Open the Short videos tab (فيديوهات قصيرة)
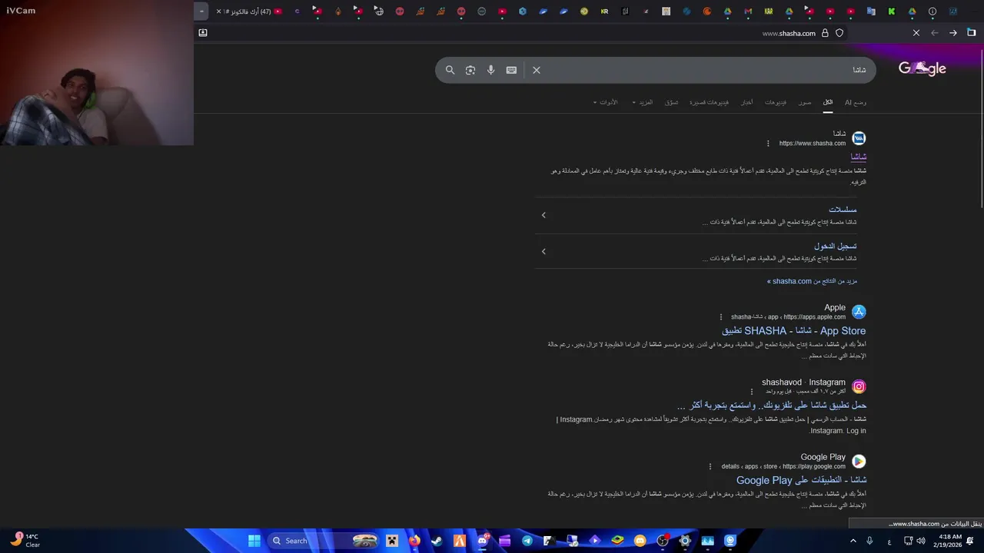984x553 pixels. point(709,102)
